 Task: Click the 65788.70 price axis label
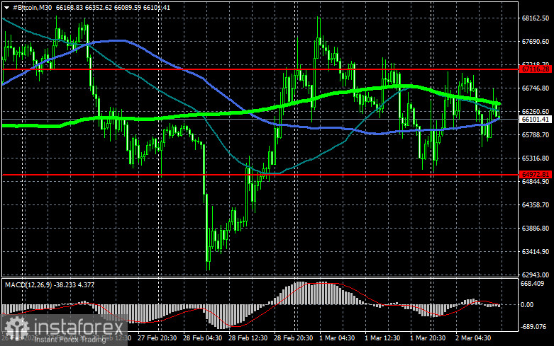tap(536, 135)
